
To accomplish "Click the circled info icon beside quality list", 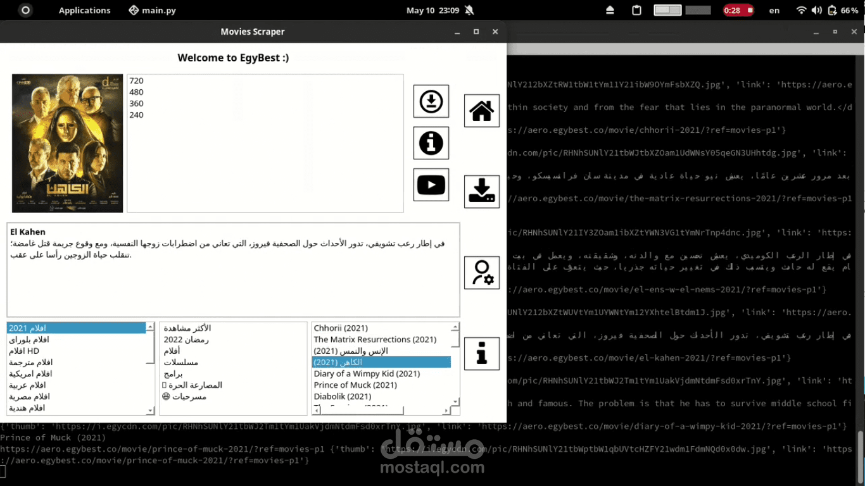I will (431, 143).
